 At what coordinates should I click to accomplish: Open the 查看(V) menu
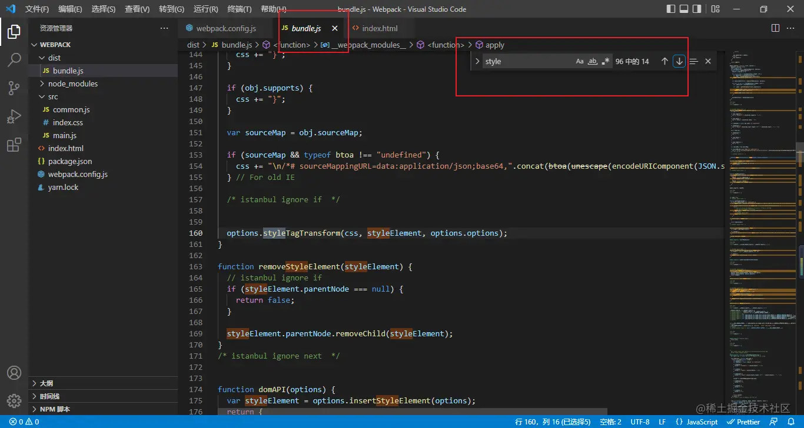pyautogui.click(x=137, y=9)
